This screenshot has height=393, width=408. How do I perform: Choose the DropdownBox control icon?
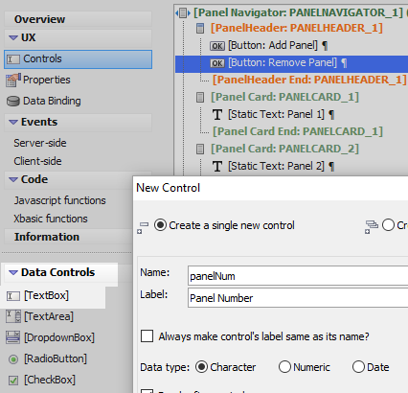[x=13, y=337]
